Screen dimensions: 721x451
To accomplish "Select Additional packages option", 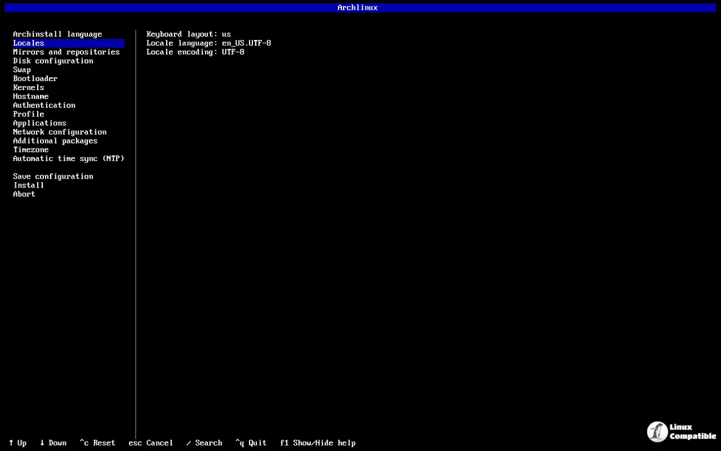I will coord(55,141).
